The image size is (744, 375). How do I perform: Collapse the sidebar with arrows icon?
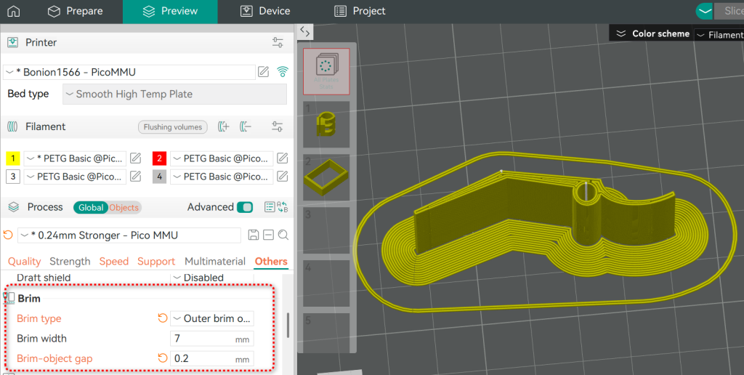(305, 32)
